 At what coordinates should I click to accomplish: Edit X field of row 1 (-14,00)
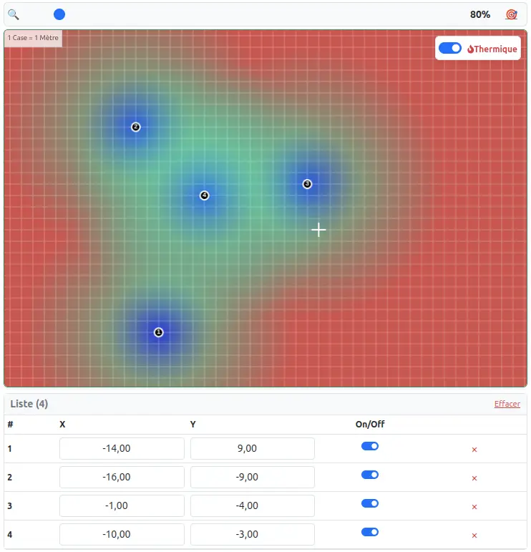click(x=122, y=448)
